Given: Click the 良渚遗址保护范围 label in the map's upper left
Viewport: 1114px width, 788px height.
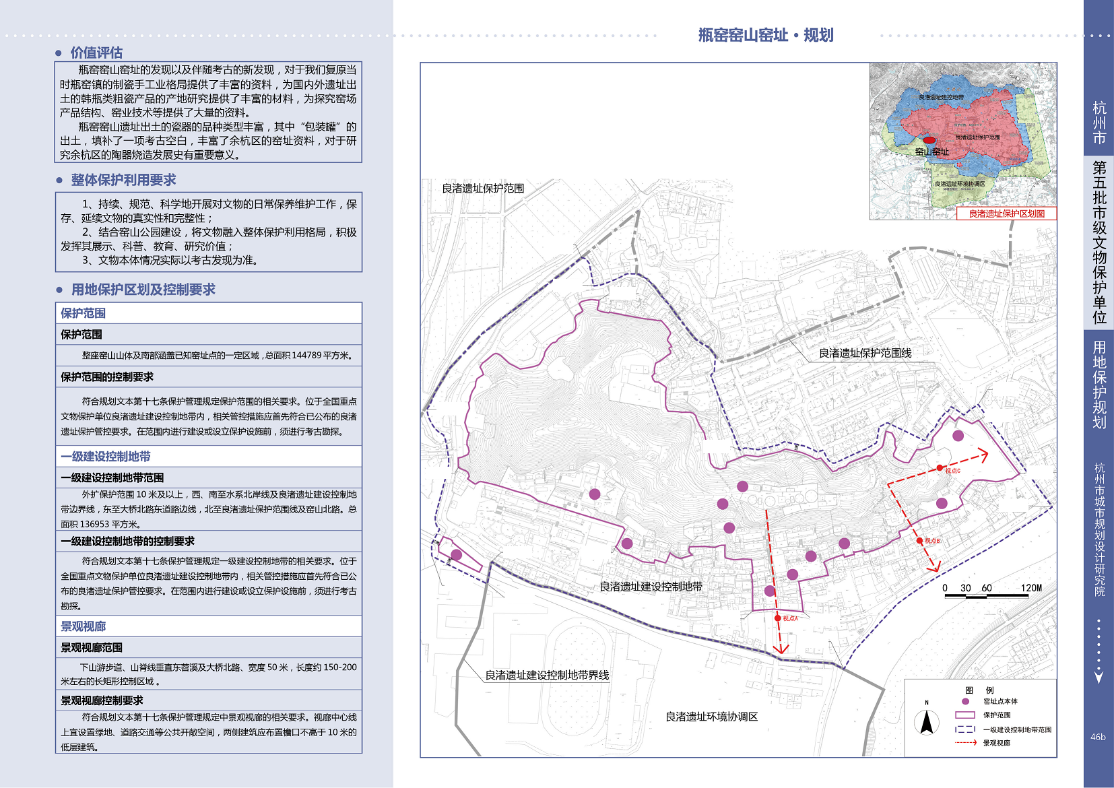Looking at the screenshot, I should point(483,189).
